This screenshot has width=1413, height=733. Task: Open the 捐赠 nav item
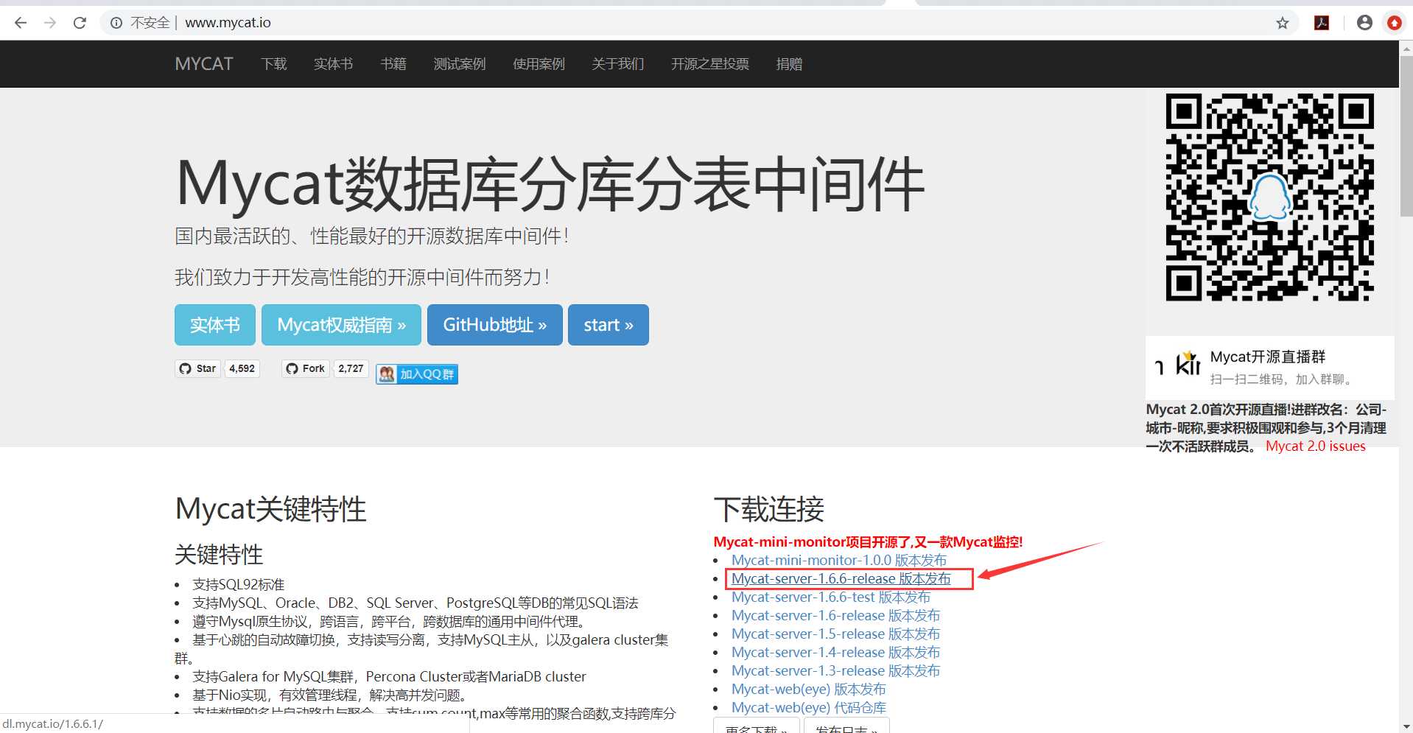(789, 64)
